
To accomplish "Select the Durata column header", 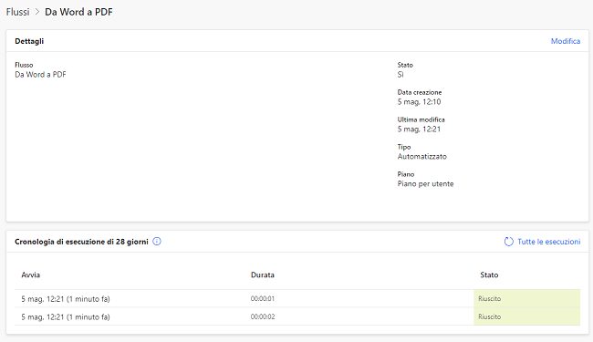I will click(x=263, y=275).
